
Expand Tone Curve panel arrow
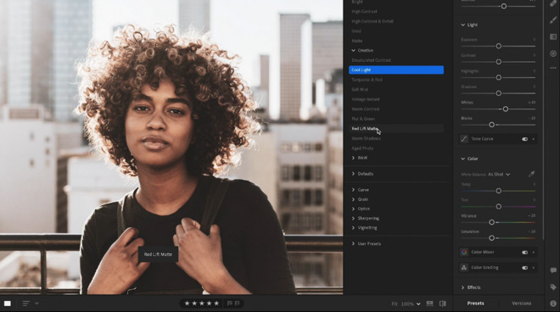(534, 139)
